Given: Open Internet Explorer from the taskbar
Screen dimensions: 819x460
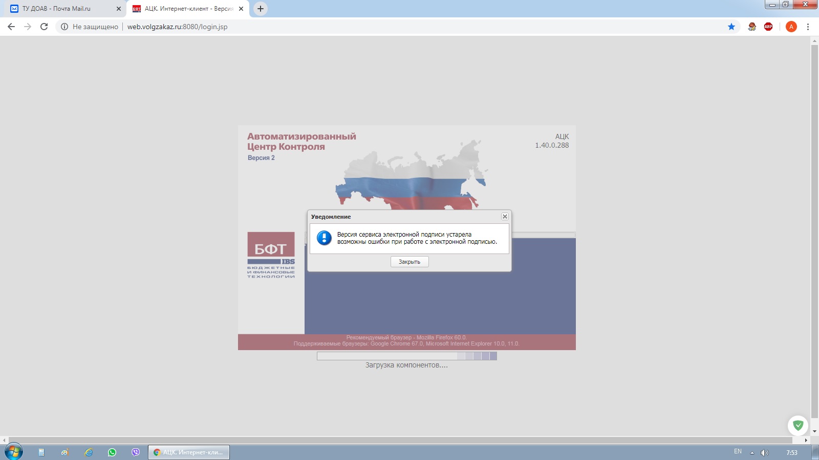Looking at the screenshot, I should pos(89,452).
